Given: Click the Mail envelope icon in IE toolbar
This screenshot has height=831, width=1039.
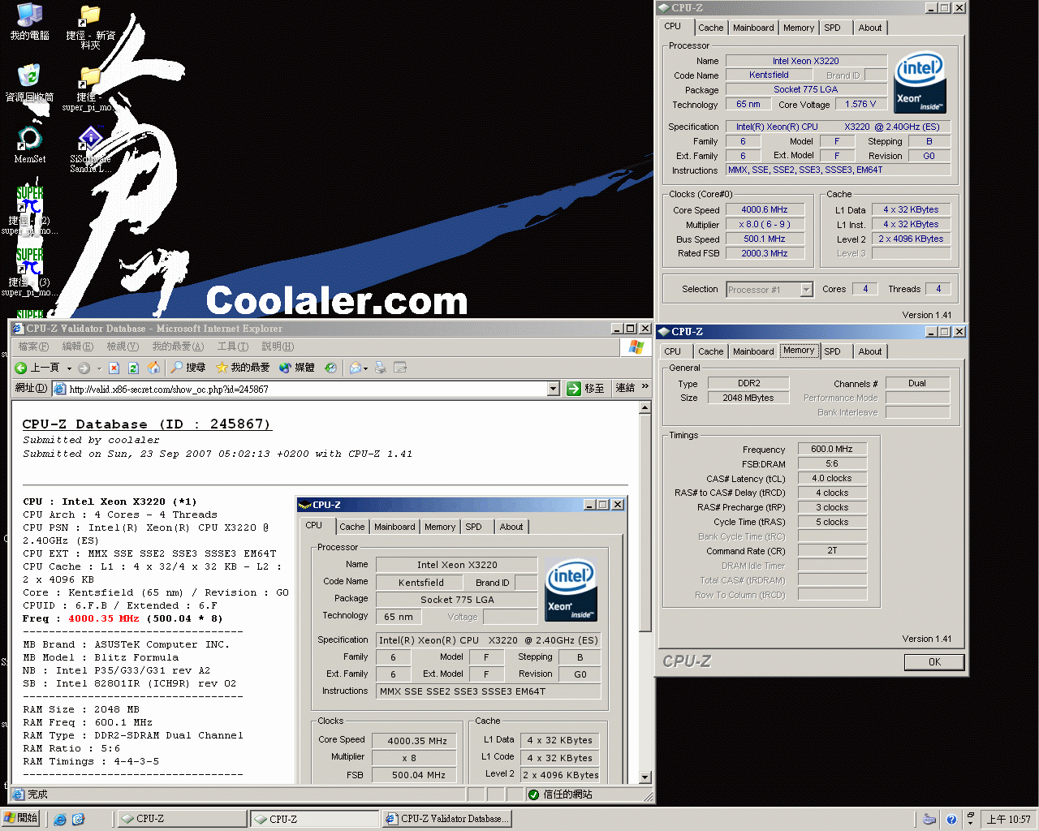Looking at the screenshot, I should (x=355, y=368).
